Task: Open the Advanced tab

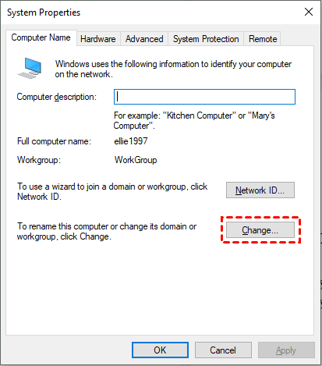Action: (144, 39)
